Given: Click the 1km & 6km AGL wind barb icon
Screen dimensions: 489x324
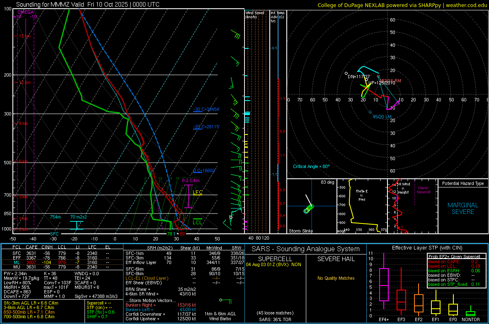Looking at the screenshot, I should click(x=225, y=301).
